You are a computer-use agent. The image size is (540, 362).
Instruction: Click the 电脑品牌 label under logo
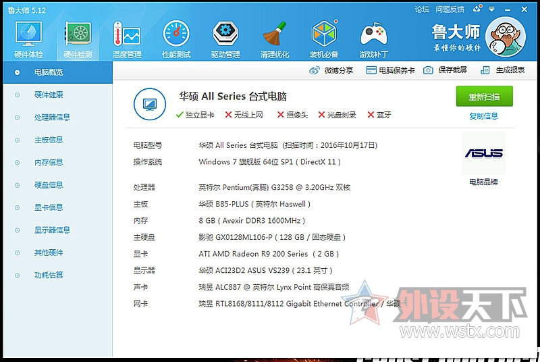coord(483,182)
